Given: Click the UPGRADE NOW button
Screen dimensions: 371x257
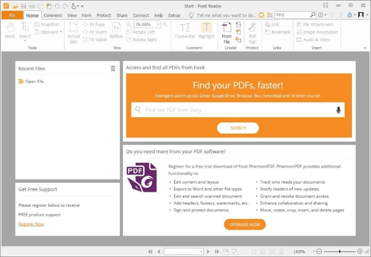Looking at the screenshot, I should pyautogui.click(x=245, y=225).
